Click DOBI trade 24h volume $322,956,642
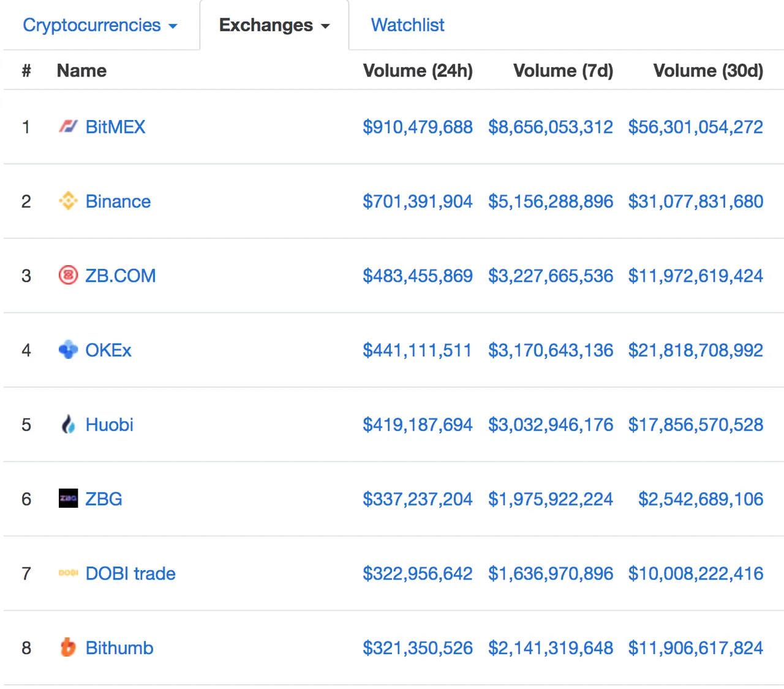This screenshot has width=784, height=689. (x=418, y=573)
